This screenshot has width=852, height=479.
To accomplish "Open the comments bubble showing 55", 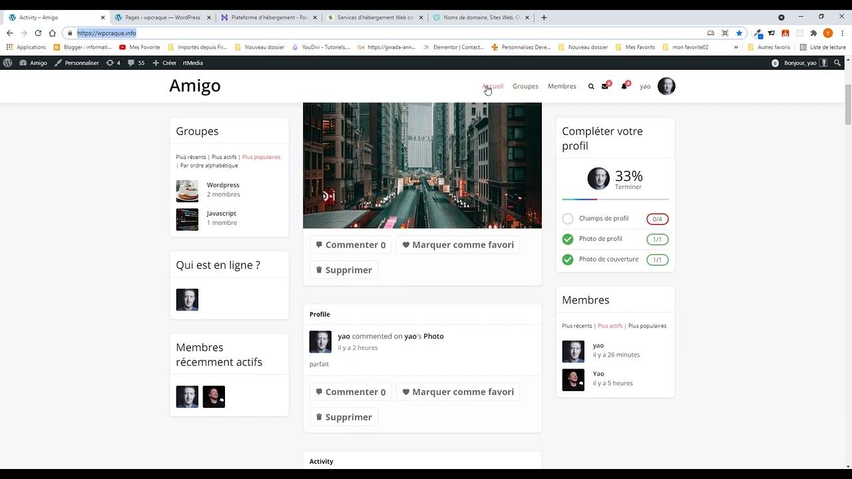I will [x=136, y=63].
